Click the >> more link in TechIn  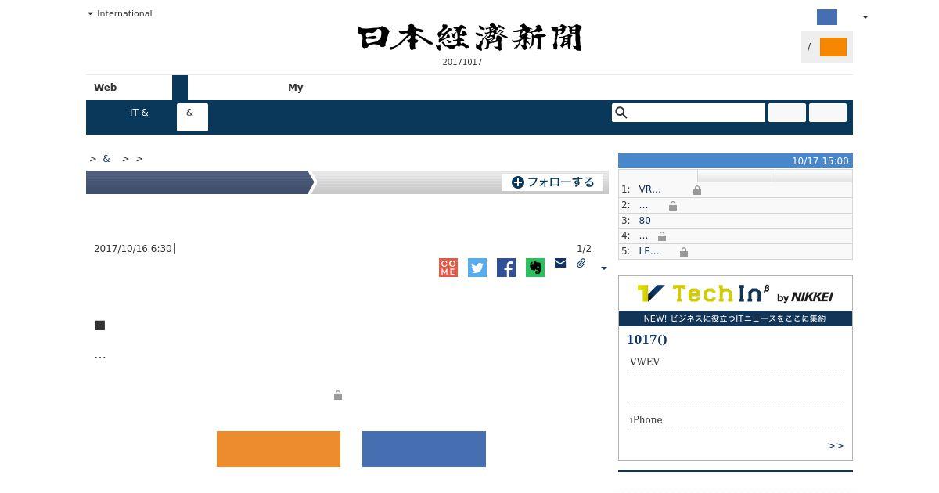pyautogui.click(x=835, y=446)
